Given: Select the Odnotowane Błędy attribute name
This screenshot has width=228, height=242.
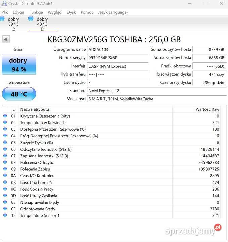Looking at the screenshot, I should 38,209.
